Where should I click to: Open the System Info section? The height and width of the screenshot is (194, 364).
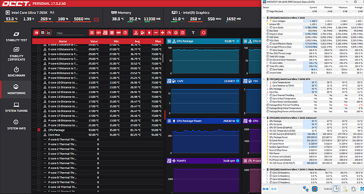[x=16, y=125]
